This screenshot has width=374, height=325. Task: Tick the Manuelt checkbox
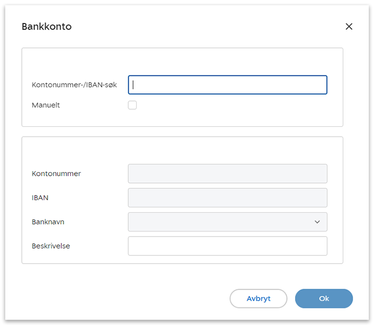(x=132, y=105)
